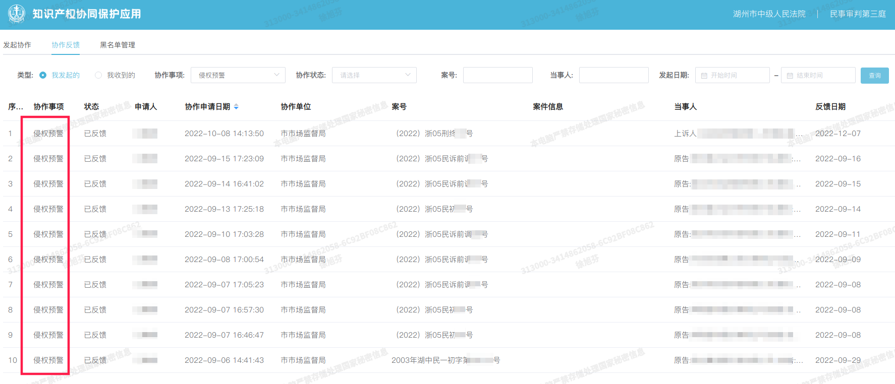Screen dimensions: 895x384
Task: Click 侵权预警 in row 1
Action: [x=48, y=134]
